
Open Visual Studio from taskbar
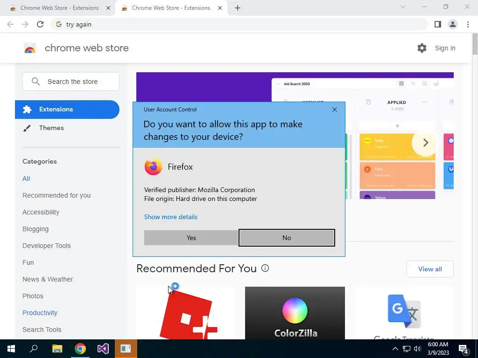[x=103, y=349]
